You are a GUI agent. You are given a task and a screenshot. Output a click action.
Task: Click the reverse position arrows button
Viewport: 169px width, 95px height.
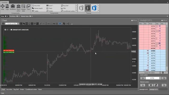(156, 85)
